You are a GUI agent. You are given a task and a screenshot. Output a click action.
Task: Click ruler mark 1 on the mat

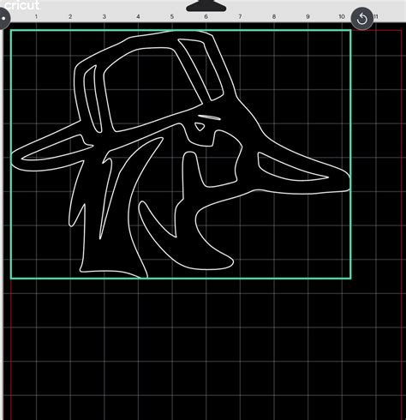pos(36,16)
